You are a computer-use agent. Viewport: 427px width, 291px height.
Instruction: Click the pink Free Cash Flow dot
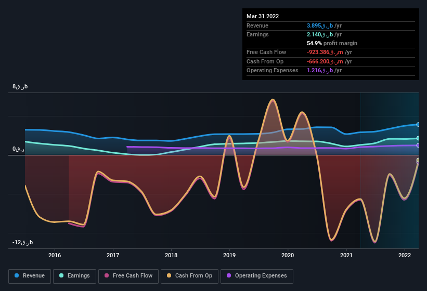(107, 276)
